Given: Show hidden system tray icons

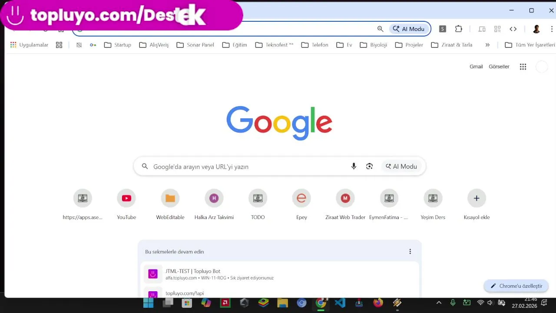Looking at the screenshot, I should coord(439,303).
